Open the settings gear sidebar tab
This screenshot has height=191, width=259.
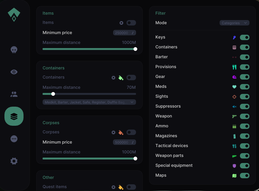point(14,161)
